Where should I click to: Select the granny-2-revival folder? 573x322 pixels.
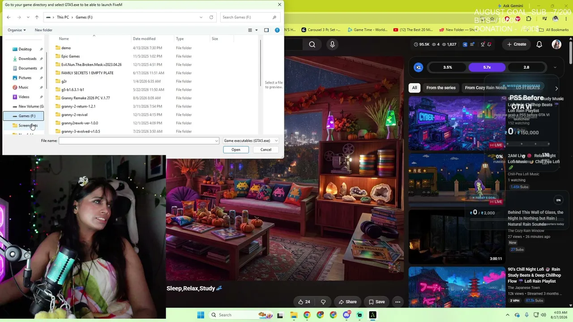coord(74,114)
